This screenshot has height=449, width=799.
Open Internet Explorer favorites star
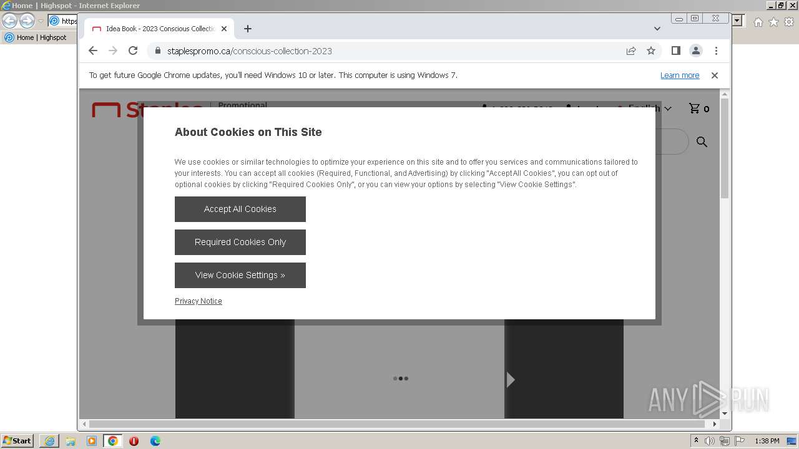click(773, 22)
